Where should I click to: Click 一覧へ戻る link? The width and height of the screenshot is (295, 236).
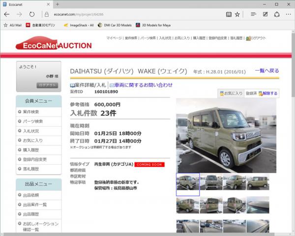[267, 71]
